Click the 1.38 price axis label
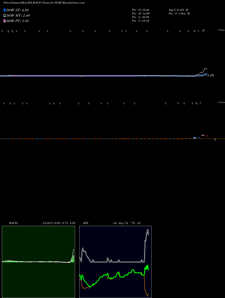Image resolution: width=225 pixels, height=298 pixels. click(211, 75)
